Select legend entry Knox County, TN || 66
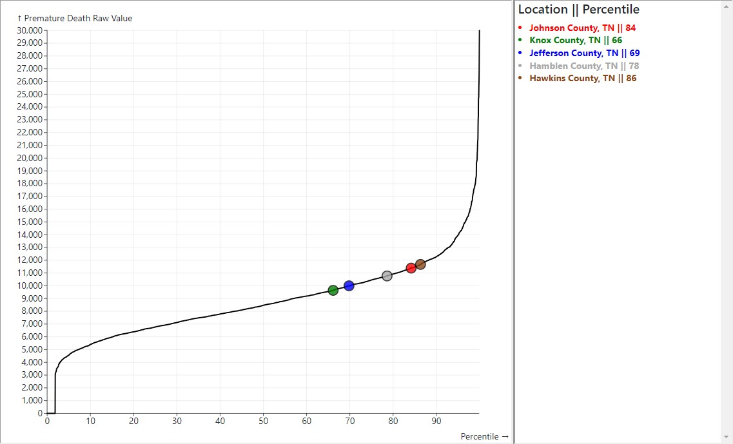 pyautogui.click(x=576, y=41)
